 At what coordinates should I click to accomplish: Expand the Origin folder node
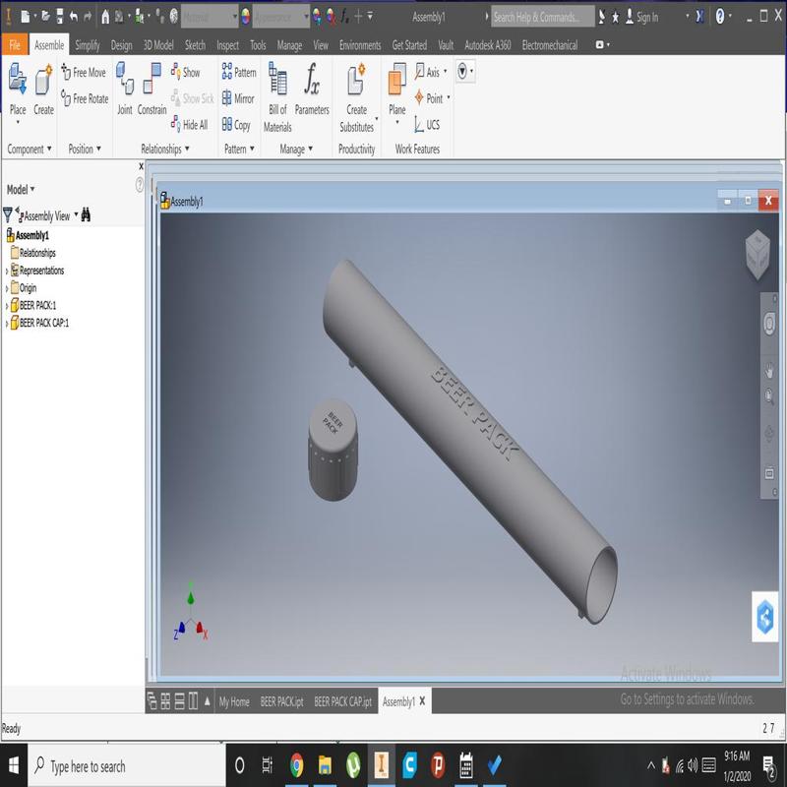tap(7, 288)
